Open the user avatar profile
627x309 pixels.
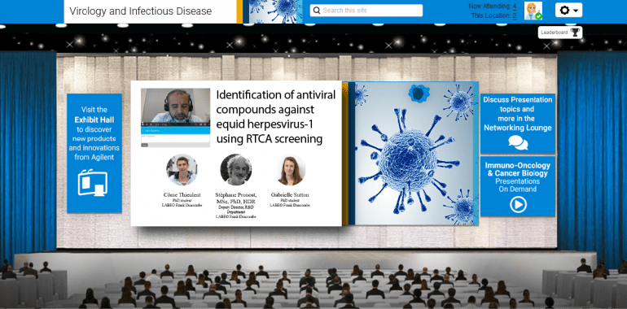point(533,11)
